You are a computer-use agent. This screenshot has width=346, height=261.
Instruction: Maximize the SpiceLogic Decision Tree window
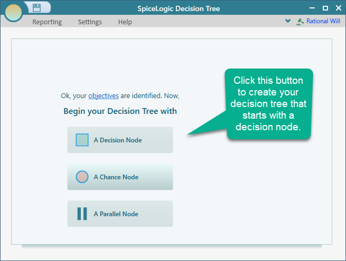click(325, 8)
